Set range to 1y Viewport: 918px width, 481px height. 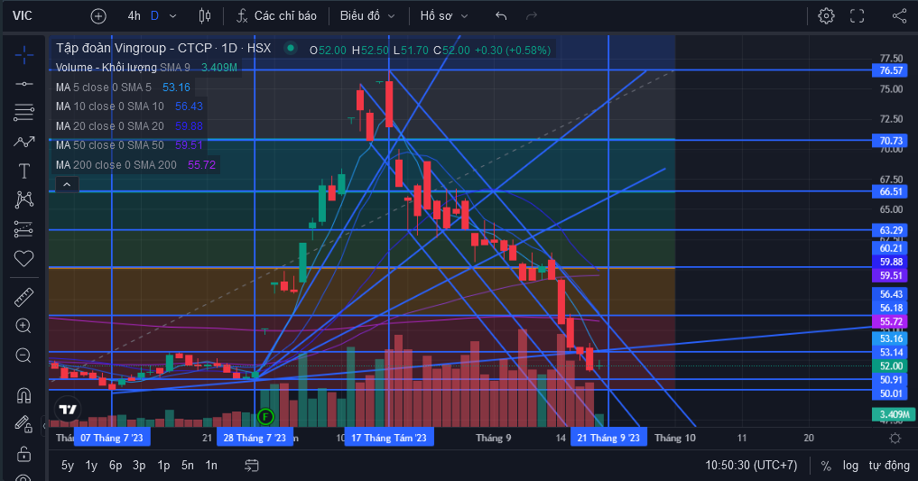91,465
